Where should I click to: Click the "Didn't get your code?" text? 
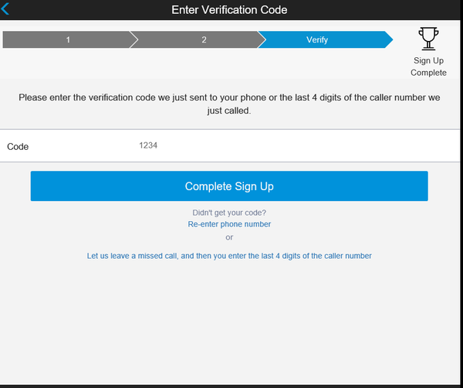click(x=229, y=213)
